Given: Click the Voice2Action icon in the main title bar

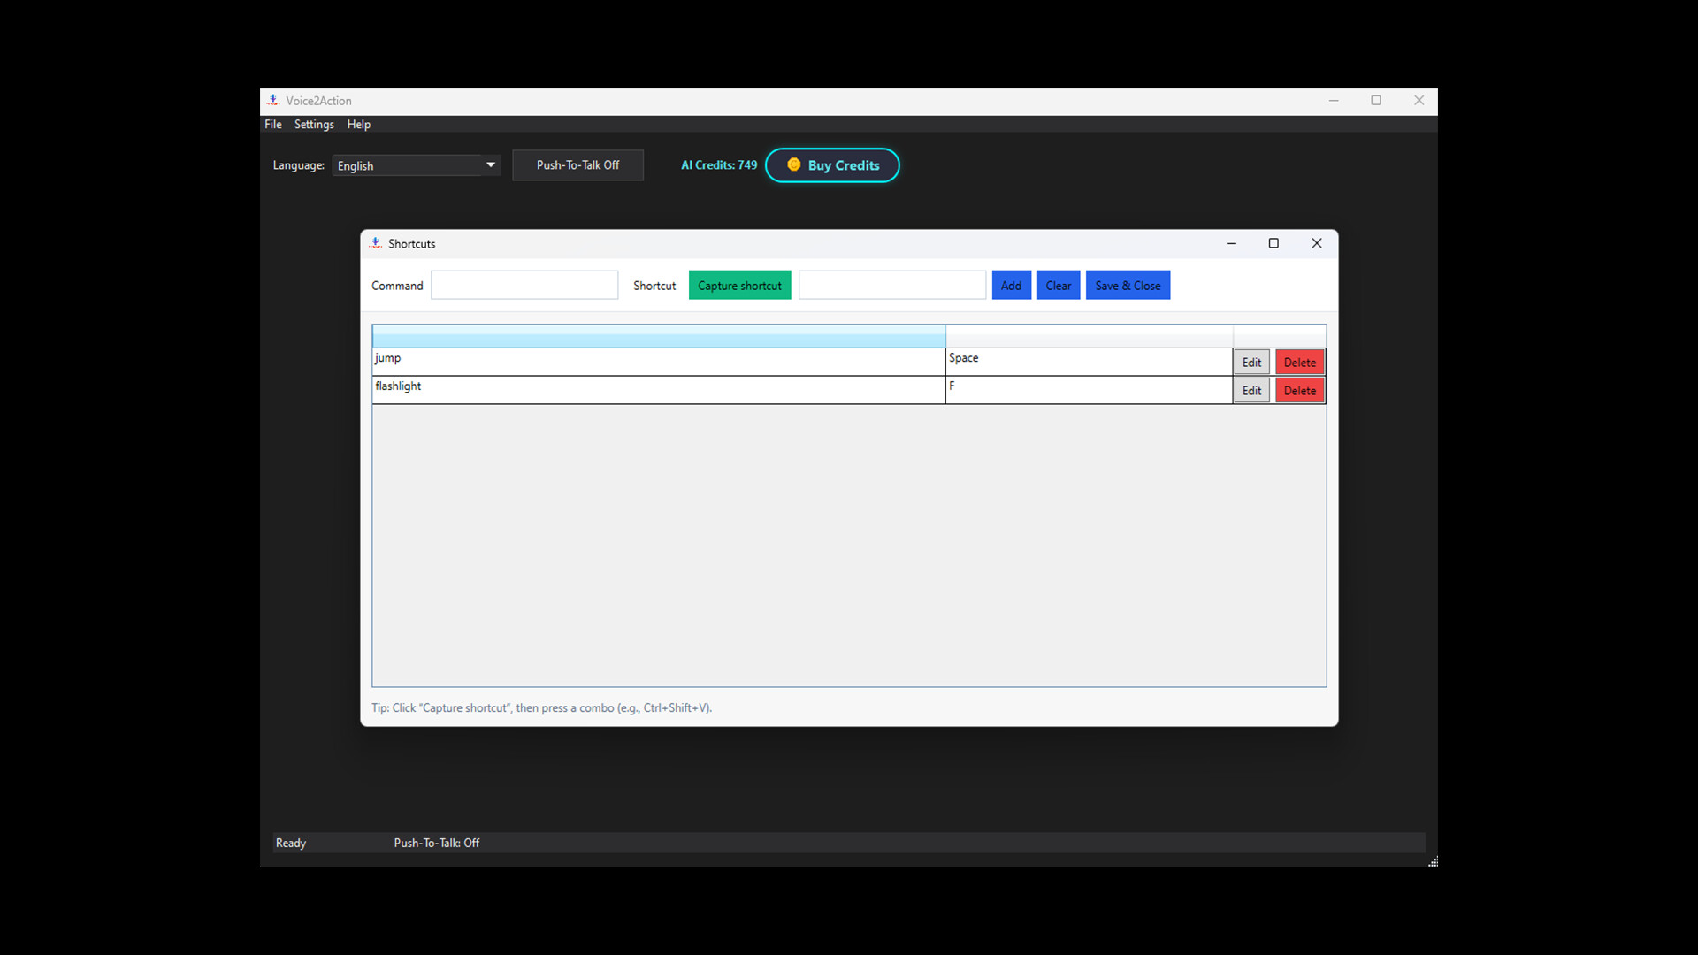Looking at the screenshot, I should click(274, 100).
